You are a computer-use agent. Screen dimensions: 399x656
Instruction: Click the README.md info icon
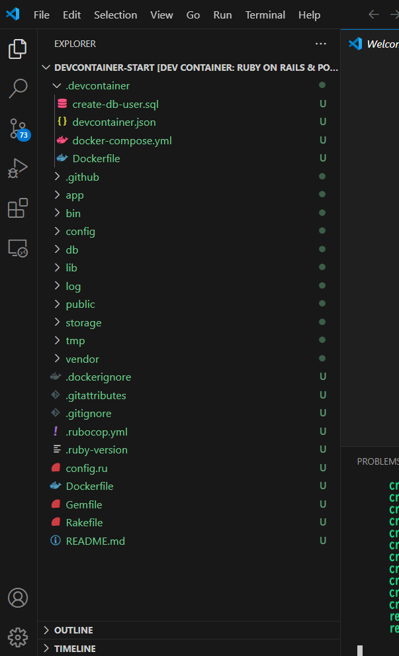click(55, 541)
